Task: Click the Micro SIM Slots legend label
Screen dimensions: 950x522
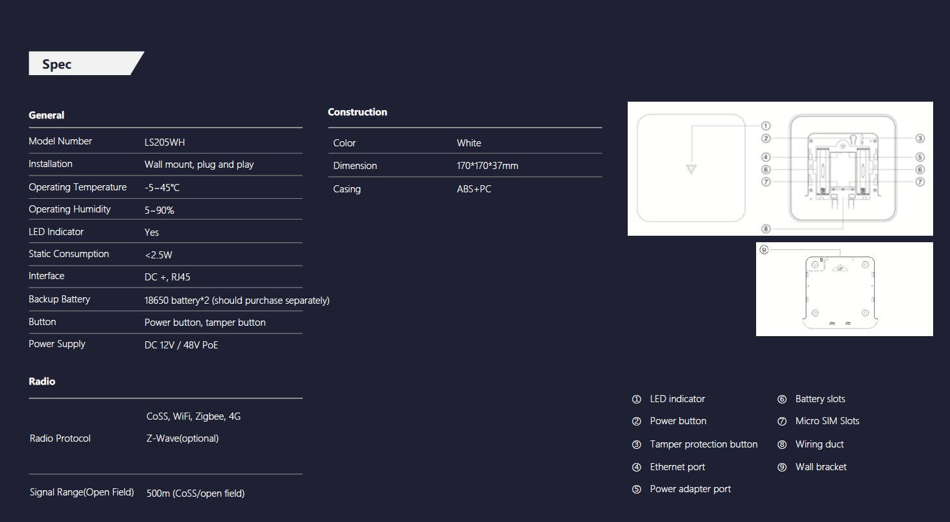Action: 827,421
